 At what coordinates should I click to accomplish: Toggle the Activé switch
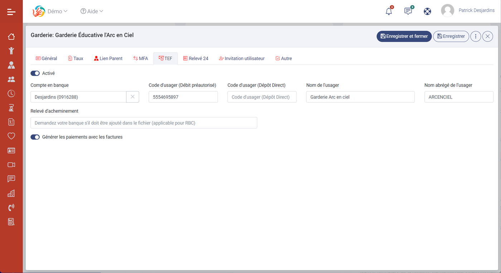pos(35,73)
